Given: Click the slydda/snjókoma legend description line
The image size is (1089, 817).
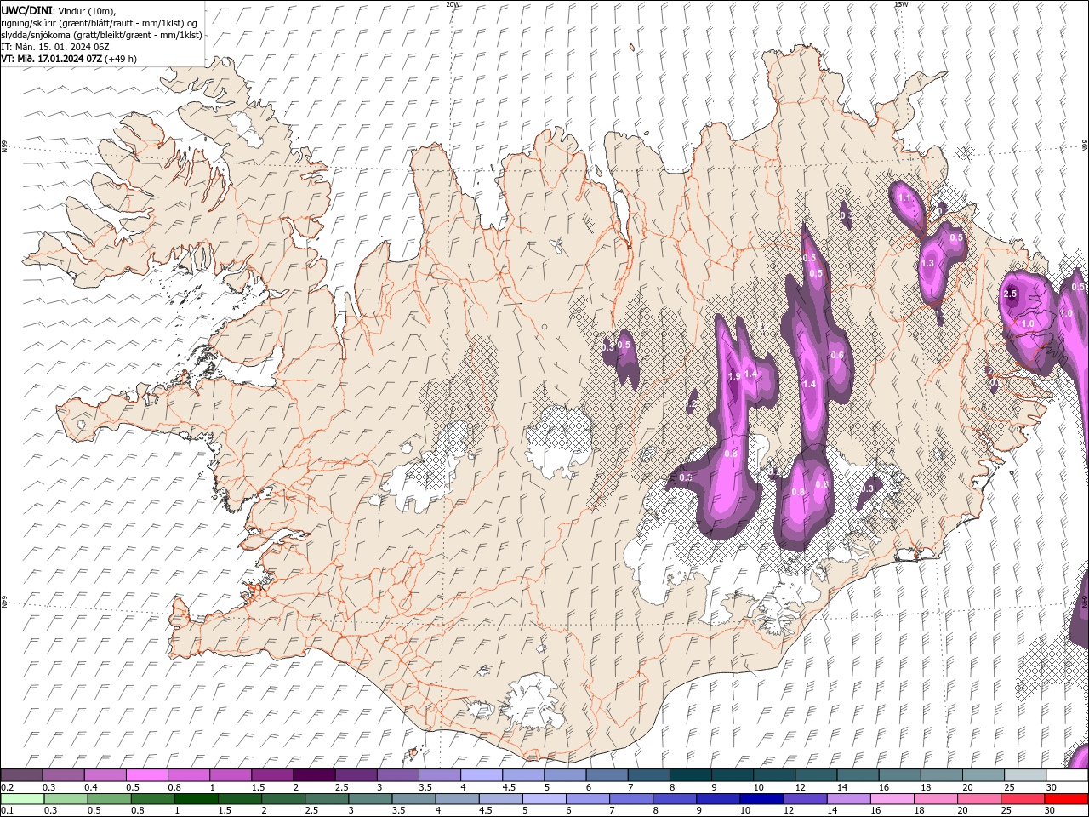Looking at the screenshot, I should pyautogui.click(x=101, y=35).
